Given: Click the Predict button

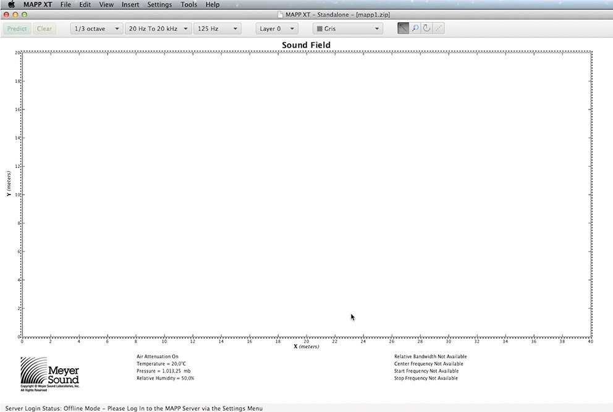Looking at the screenshot, I should 17,28.
